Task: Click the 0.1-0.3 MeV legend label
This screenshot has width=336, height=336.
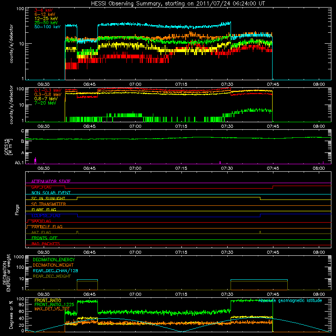Action: tap(48, 90)
